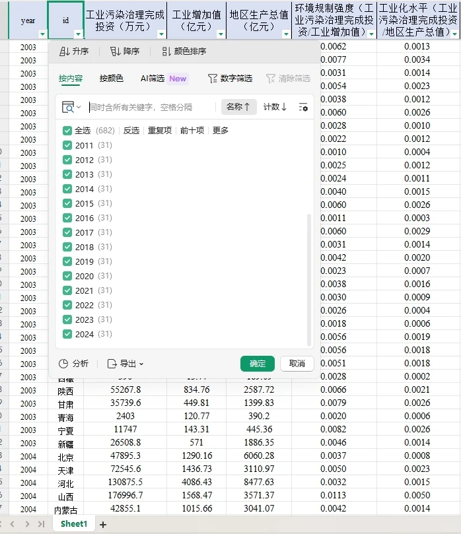
Task: Go to previous sheet arrow
Action: coord(13,524)
